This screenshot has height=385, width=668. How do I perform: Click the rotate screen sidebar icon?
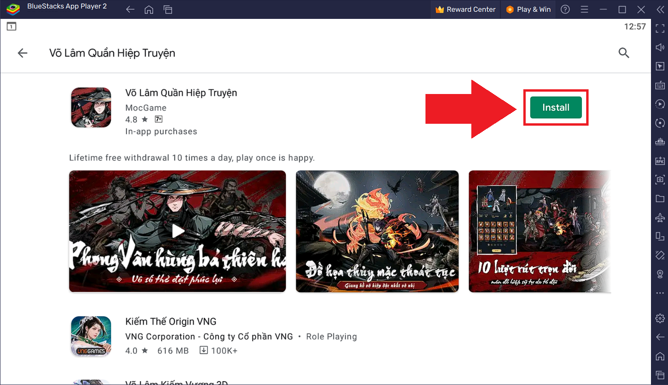(660, 255)
